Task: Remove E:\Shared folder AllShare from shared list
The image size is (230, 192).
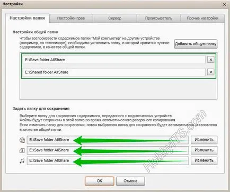Action: [x=211, y=72]
